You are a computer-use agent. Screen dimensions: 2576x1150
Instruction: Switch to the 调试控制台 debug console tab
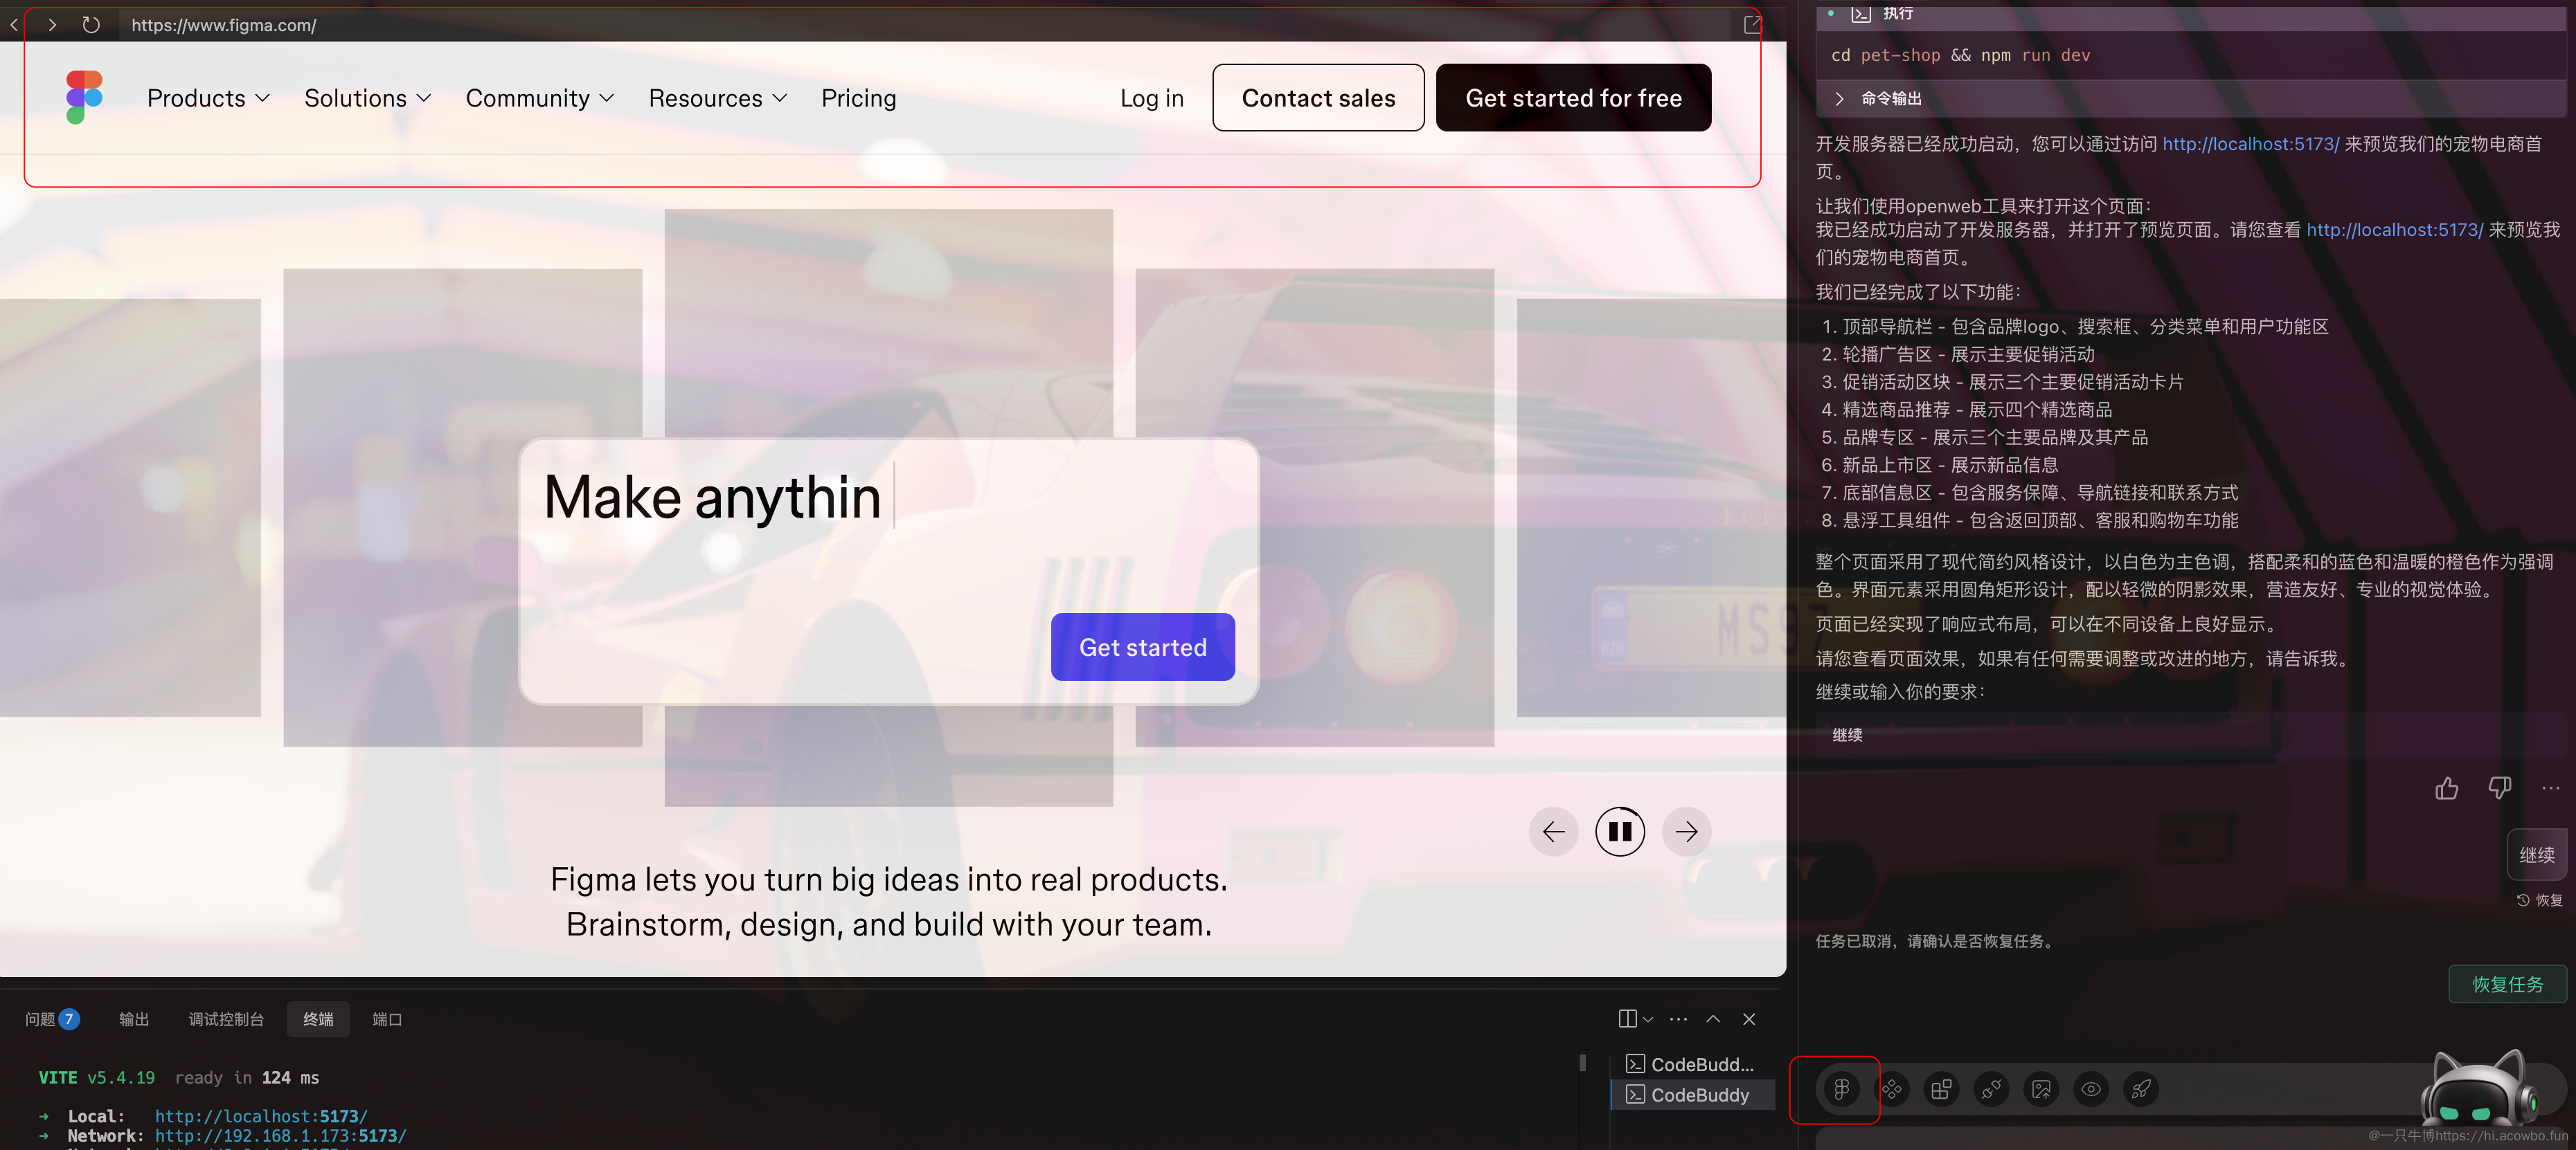pos(226,1019)
